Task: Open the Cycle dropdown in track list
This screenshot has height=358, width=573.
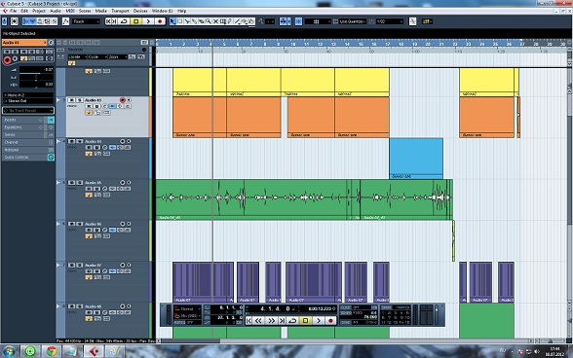Action: 97,57
